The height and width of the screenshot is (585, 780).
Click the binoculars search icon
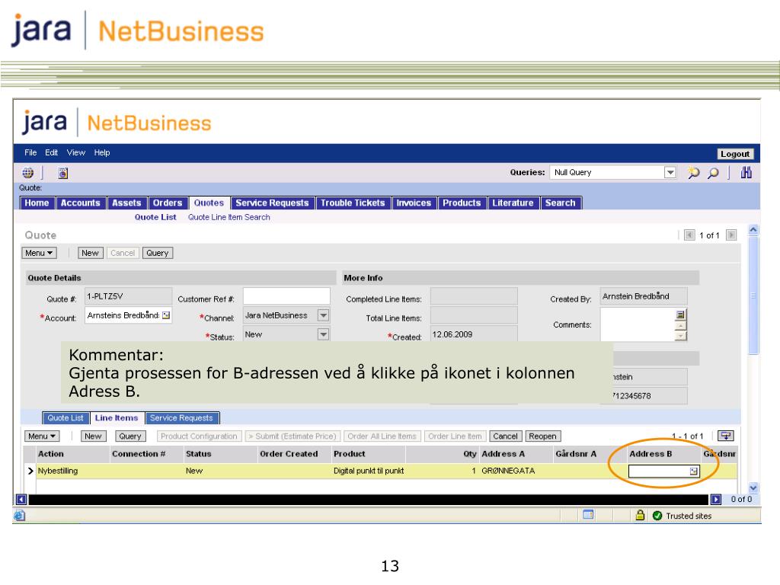click(x=746, y=173)
